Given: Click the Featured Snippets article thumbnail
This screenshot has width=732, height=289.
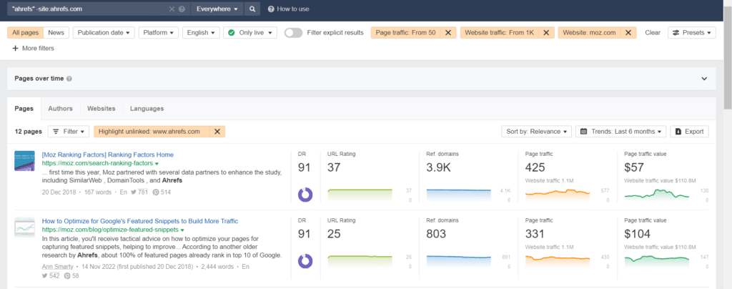Looking at the screenshot, I should coord(25,227).
